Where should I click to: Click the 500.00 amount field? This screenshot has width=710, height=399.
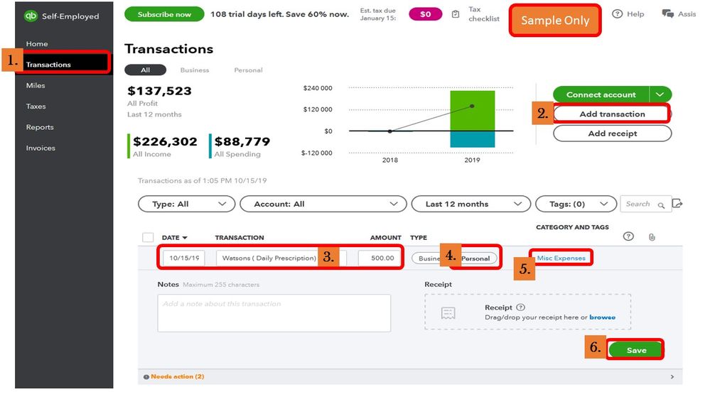click(x=380, y=258)
